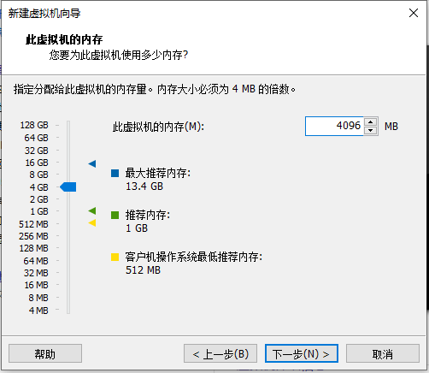Set slider to the 16 GB tick
This screenshot has width=429, height=373.
[x=68, y=163]
